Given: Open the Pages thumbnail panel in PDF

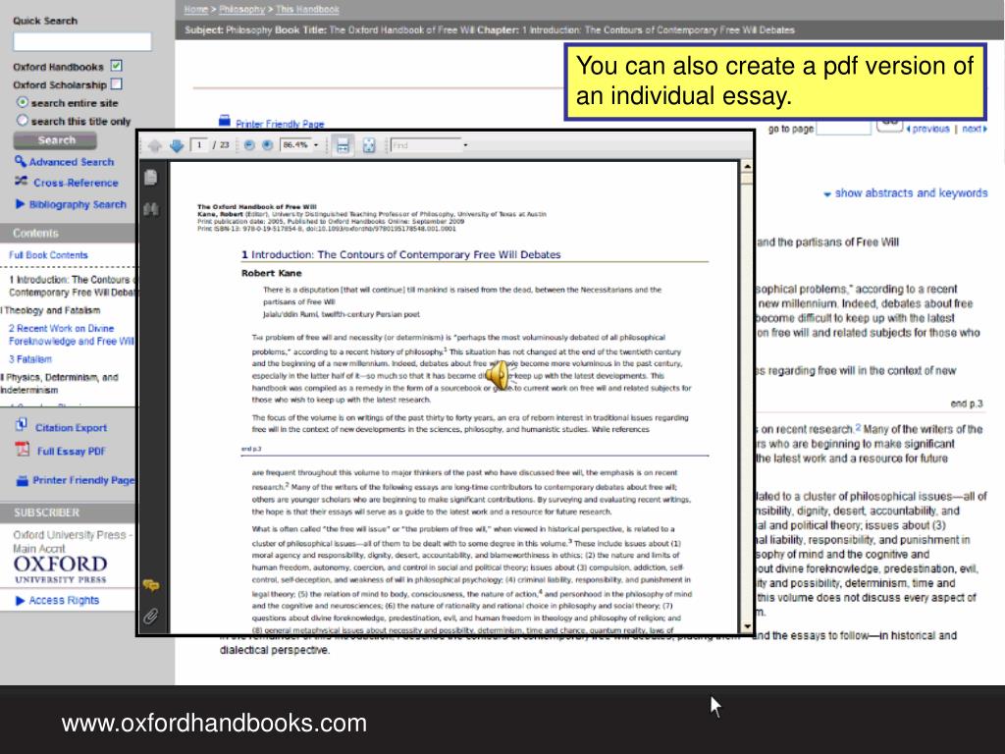Looking at the screenshot, I should pyautogui.click(x=150, y=177).
